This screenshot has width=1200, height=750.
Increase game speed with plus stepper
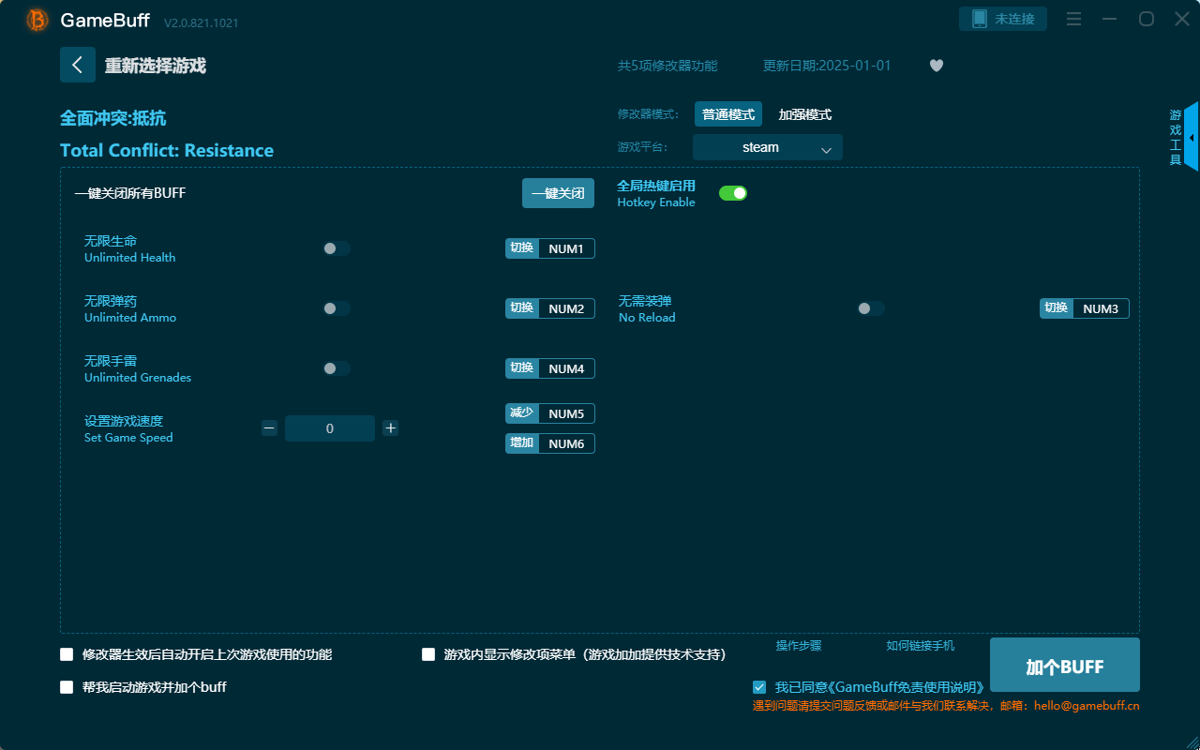point(391,427)
